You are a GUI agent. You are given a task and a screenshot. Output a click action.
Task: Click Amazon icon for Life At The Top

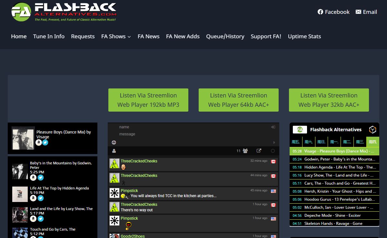coord(33,198)
